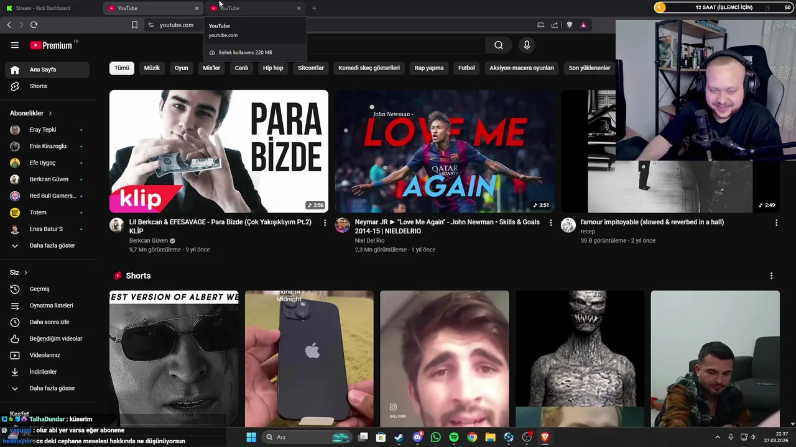Expand Siz section chevron
The image size is (796, 447).
(25, 273)
